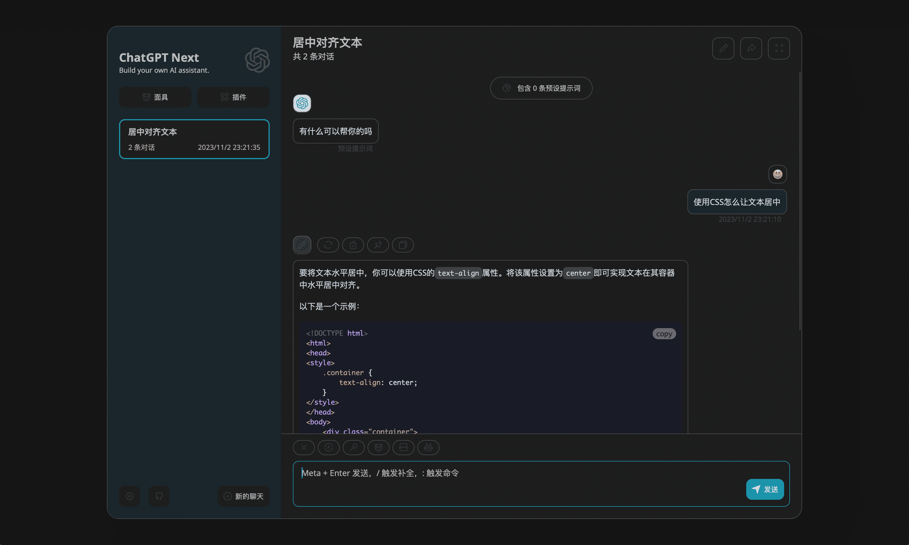Open the 插件 (Plugins) button

point(233,97)
